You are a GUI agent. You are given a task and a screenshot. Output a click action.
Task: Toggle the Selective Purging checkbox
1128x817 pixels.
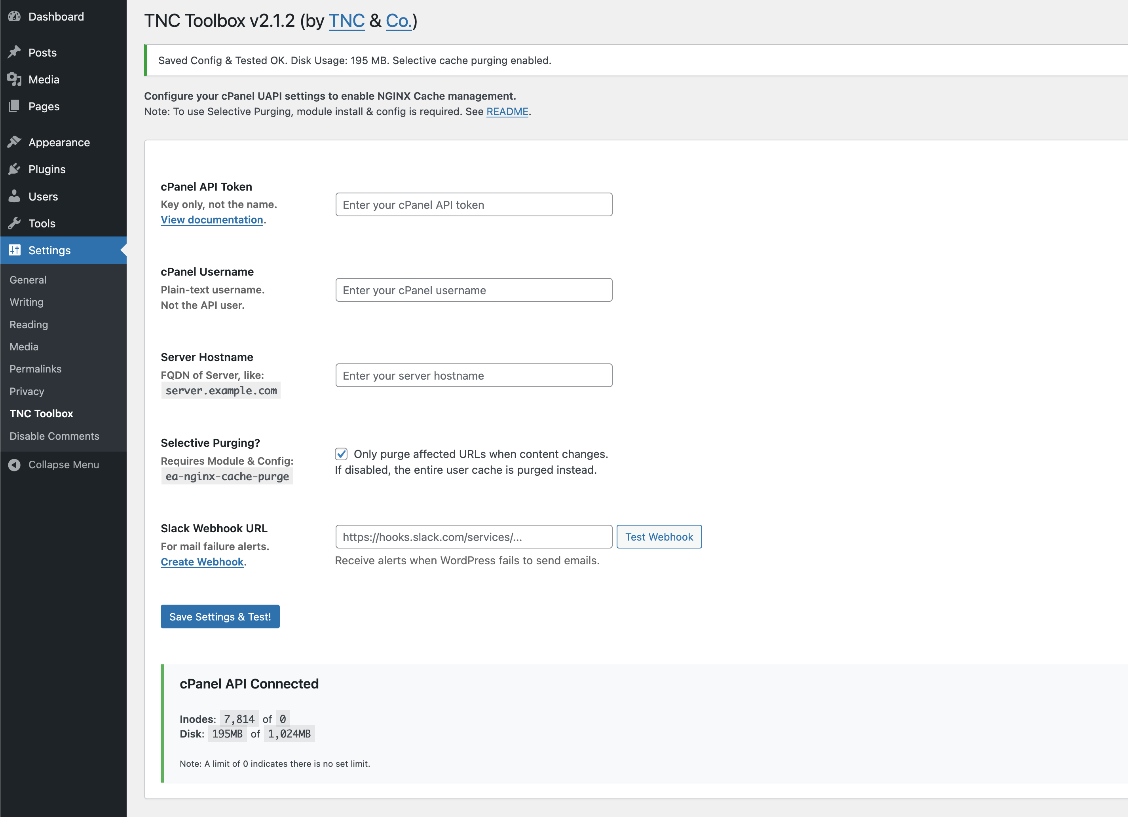(x=341, y=454)
